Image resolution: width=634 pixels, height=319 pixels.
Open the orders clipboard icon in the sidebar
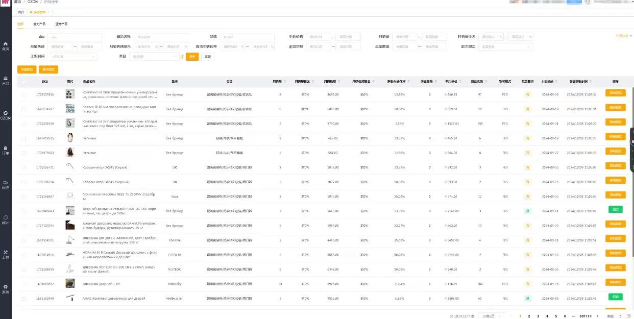tap(6, 150)
